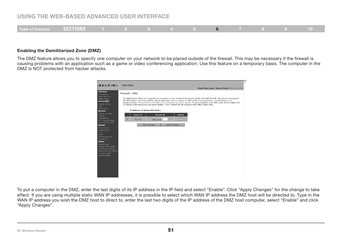
Task: Open Firmware Update in sidebar
Action: tap(105, 153)
